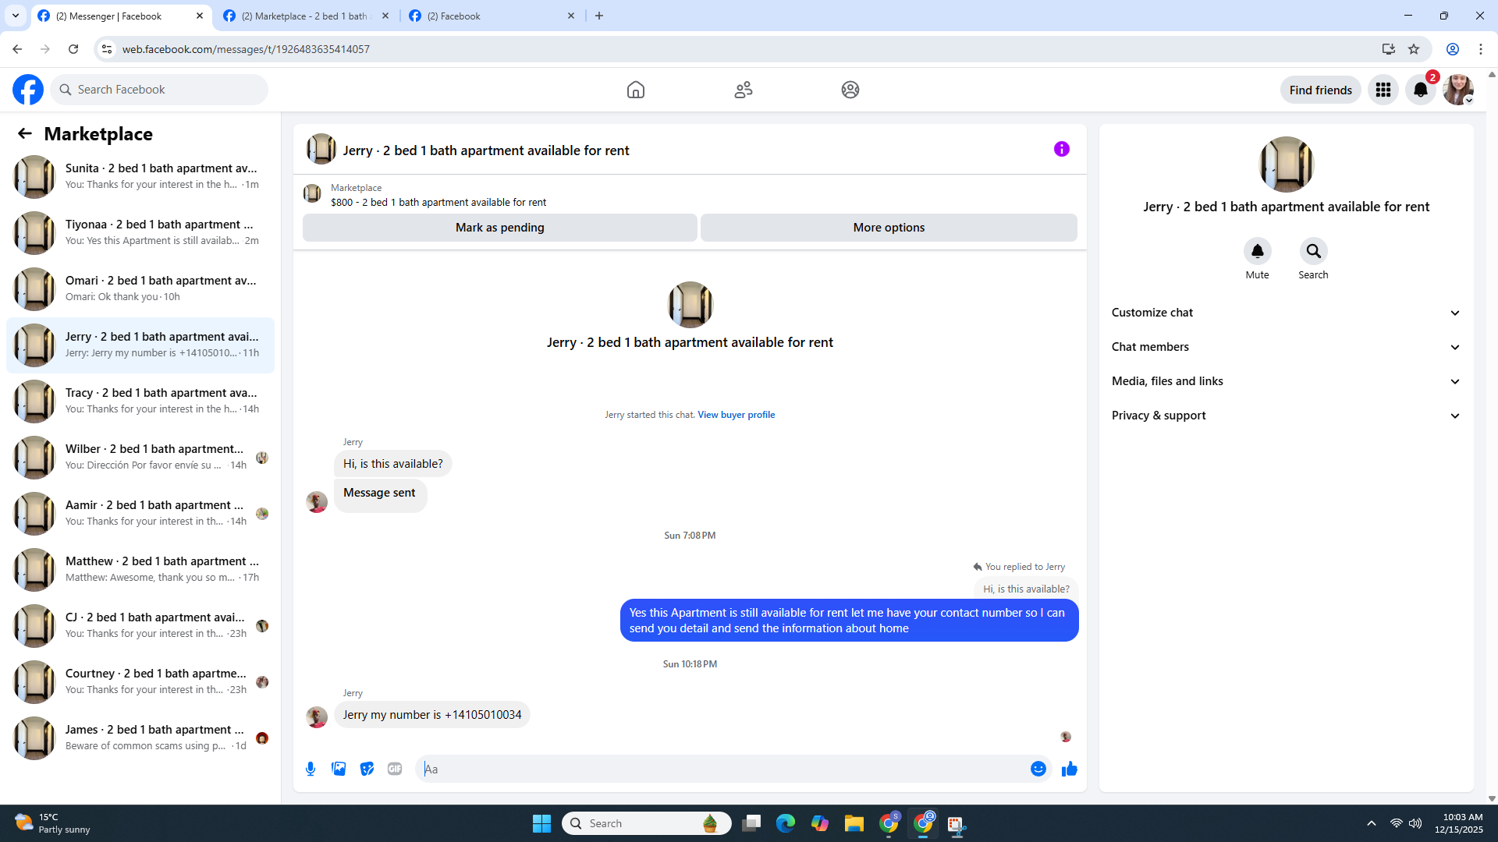Select the Messenger | Facebook tab

tap(121, 16)
